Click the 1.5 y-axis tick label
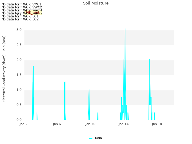 coord(19,75)
